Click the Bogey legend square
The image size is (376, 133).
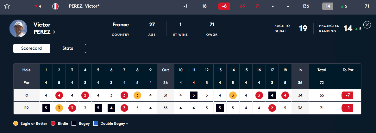(x=74, y=123)
